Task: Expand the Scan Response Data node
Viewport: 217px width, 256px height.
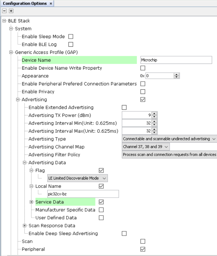Action: 25,225
